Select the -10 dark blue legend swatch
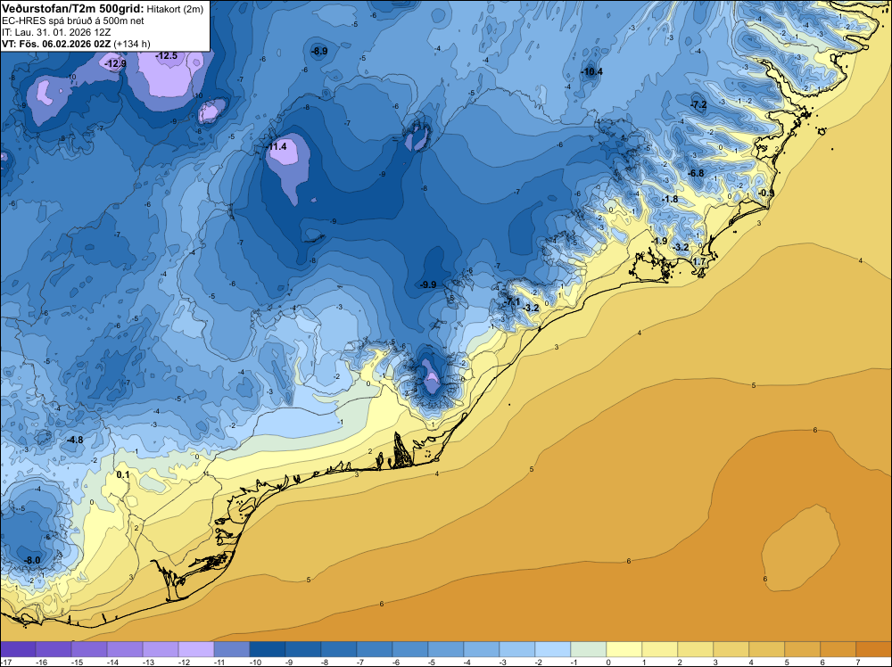 (x=268, y=649)
